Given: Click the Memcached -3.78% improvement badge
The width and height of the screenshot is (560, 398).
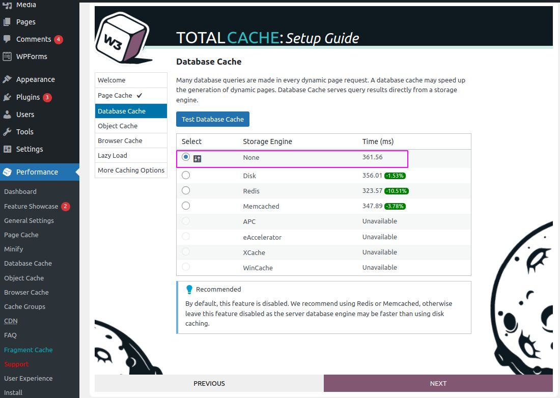Looking at the screenshot, I should coord(395,206).
